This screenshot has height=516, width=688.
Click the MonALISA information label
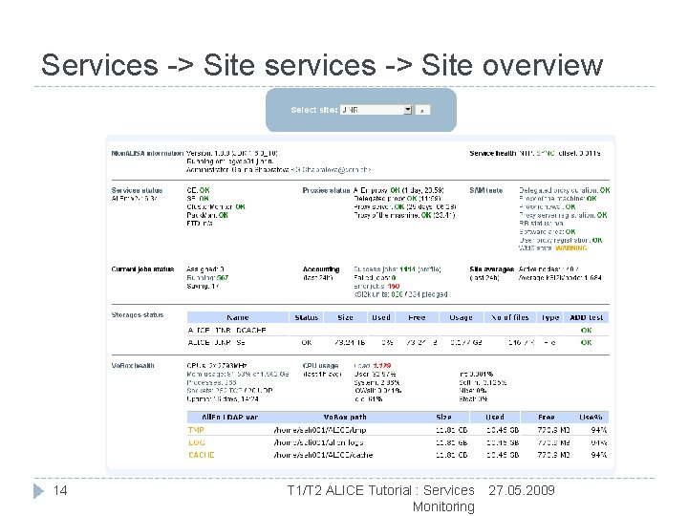point(147,153)
